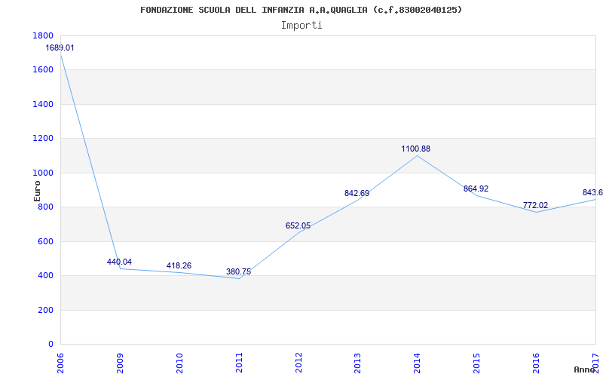This screenshot has height=377, width=603.
Task: Click the 418.26 data point label
Action: tap(179, 266)
